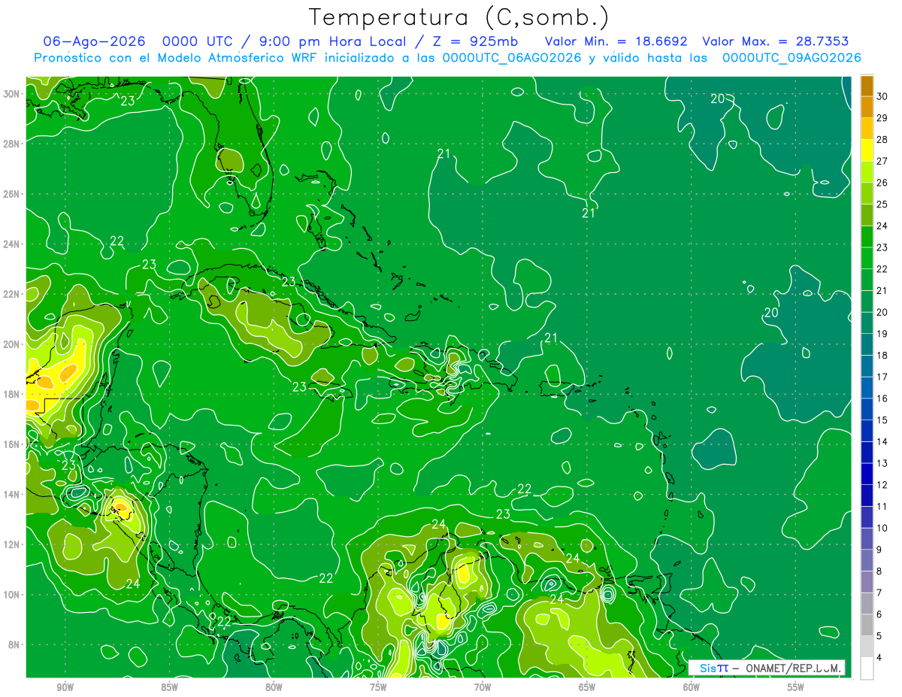Viewport: 902px width, 697px height.
Task: Click the yellow legend swatch between 27 and 28
Action: (x=867, y=150)
